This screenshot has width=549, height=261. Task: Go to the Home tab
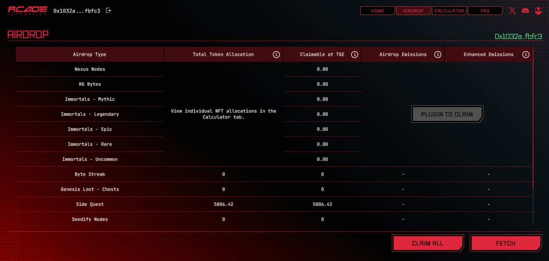point(377,11)
